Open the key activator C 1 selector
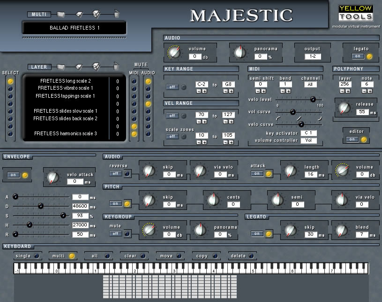Screen dimensions: 382x302 308,133
